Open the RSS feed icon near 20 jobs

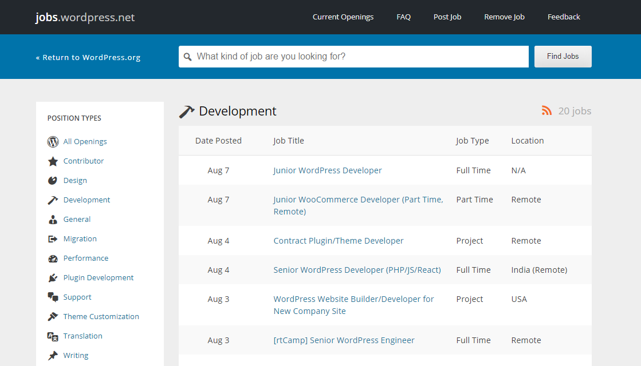click(x=546, y=111)
